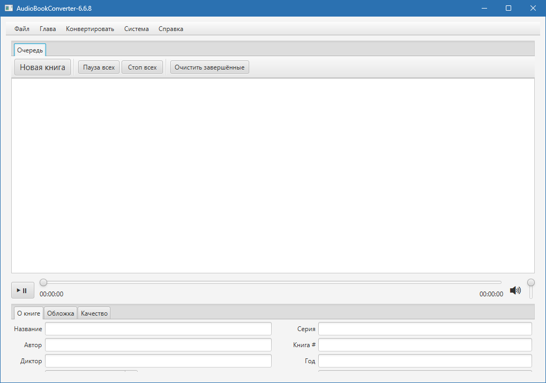
Task: Switch to the Качество tab
Action: (94, 313)
